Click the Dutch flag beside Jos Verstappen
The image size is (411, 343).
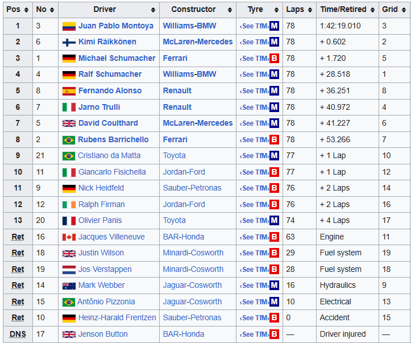click(69, 270)
